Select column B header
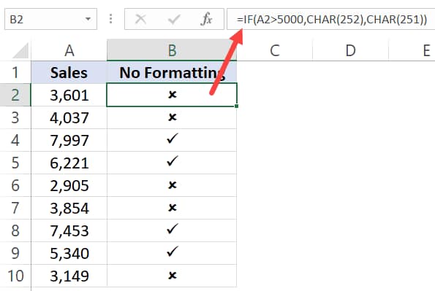Image resolution: width=435 pixels, height=291 pixels. coord(172,50)
